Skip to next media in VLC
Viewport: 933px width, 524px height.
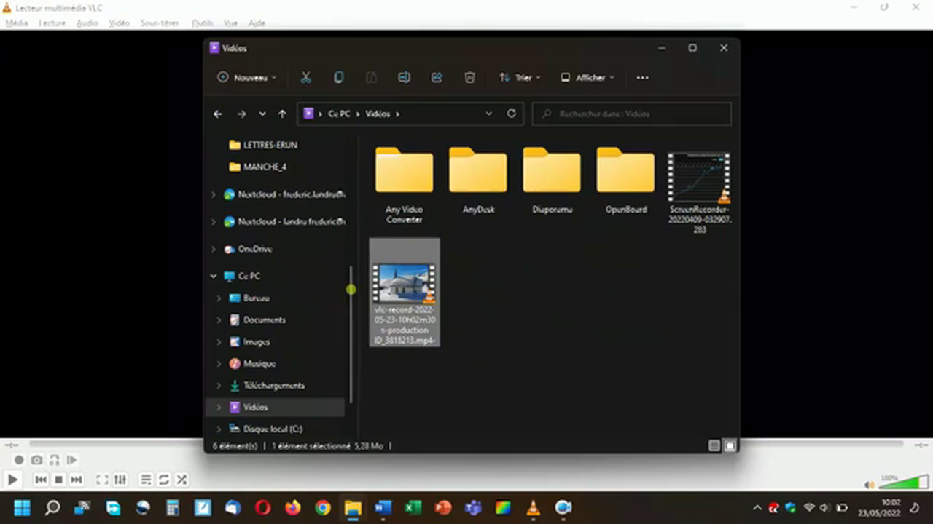pos(77,480)
